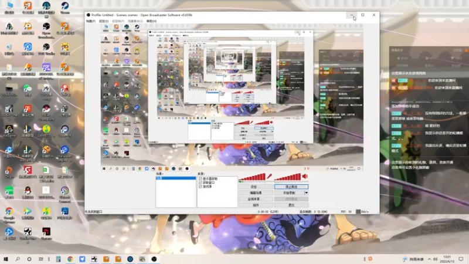Launch WeChat from the desktop
Screen dimensions: 469x264
[x=28, y=90]
